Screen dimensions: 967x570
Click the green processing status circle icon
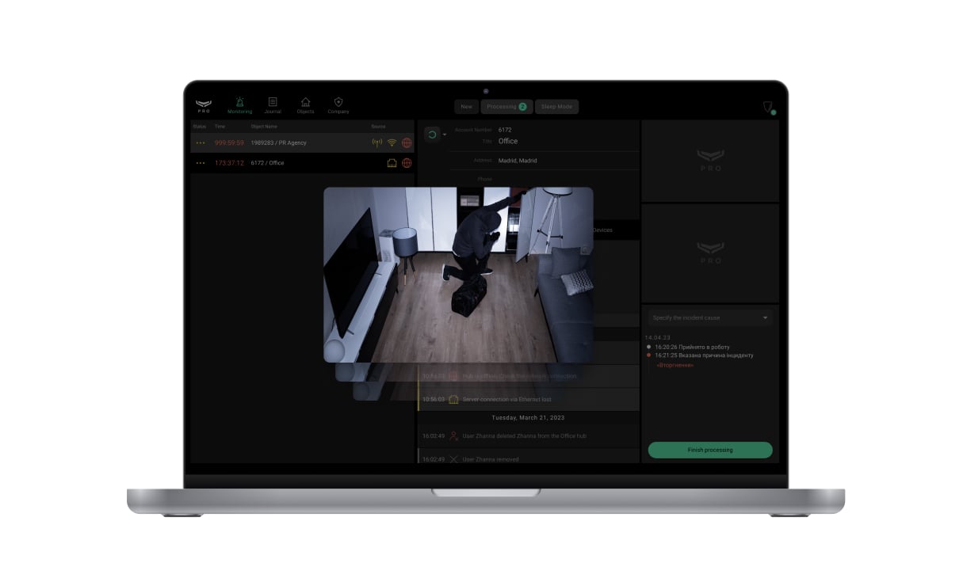pyautogui.click(x=432, y=135)
